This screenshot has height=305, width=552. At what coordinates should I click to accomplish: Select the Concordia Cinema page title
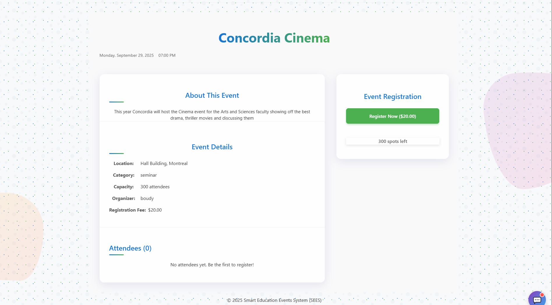click(274, 38)
